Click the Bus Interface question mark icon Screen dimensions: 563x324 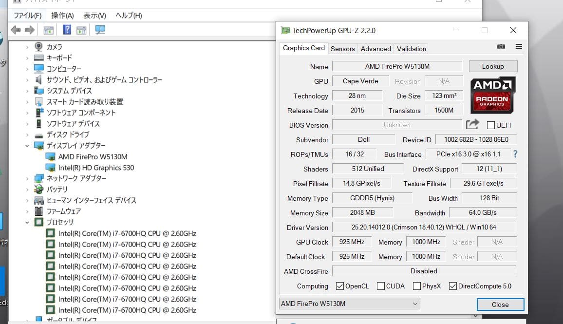515,154
